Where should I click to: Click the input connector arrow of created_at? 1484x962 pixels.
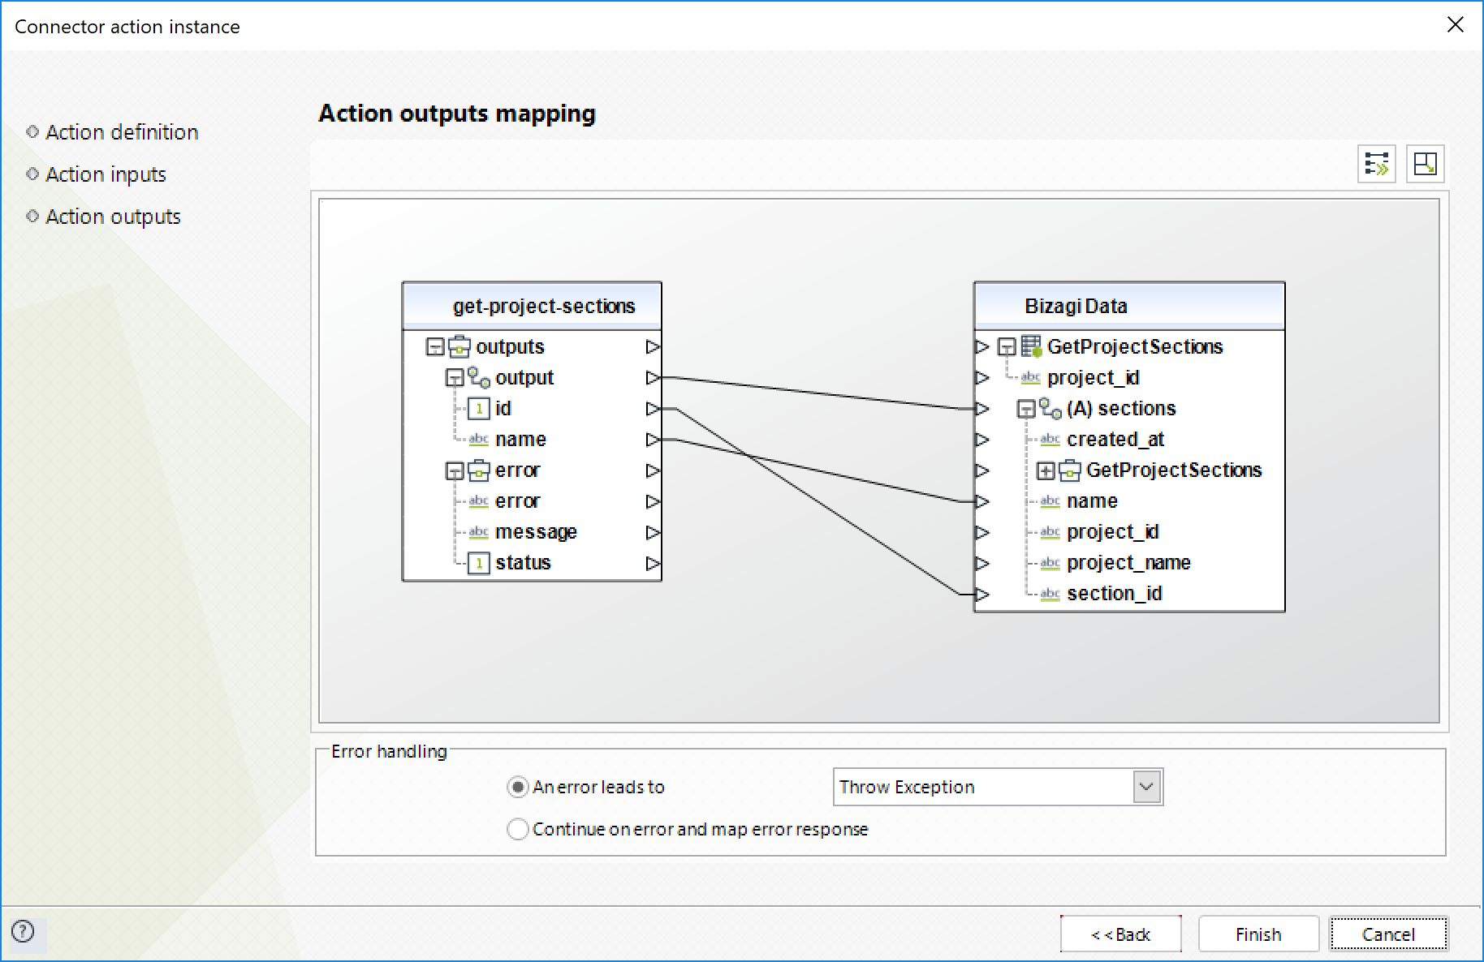coord(982,440)
